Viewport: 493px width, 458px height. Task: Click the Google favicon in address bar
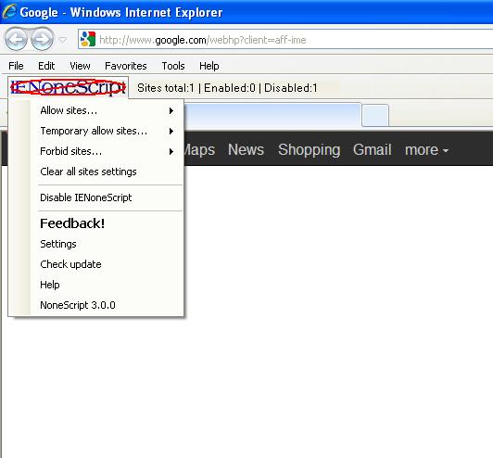[88, 39]
